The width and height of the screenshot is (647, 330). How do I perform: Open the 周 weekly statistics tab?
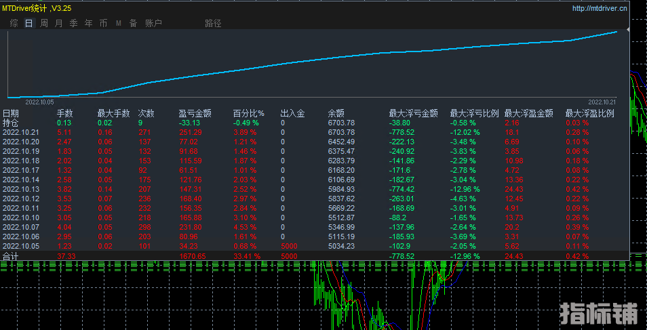tap(44, 23)
